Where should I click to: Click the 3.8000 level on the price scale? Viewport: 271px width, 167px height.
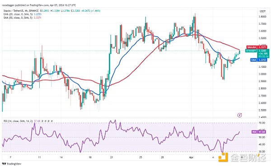[262, 17]
